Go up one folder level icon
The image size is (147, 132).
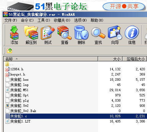tap(9, 51)
